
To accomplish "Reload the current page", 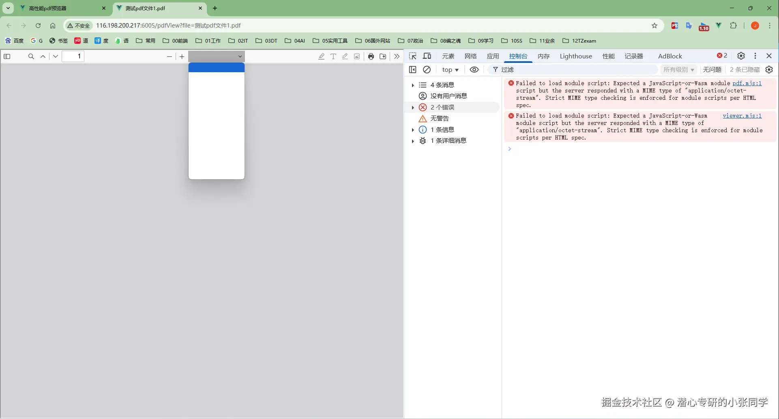I will [38, 26].
